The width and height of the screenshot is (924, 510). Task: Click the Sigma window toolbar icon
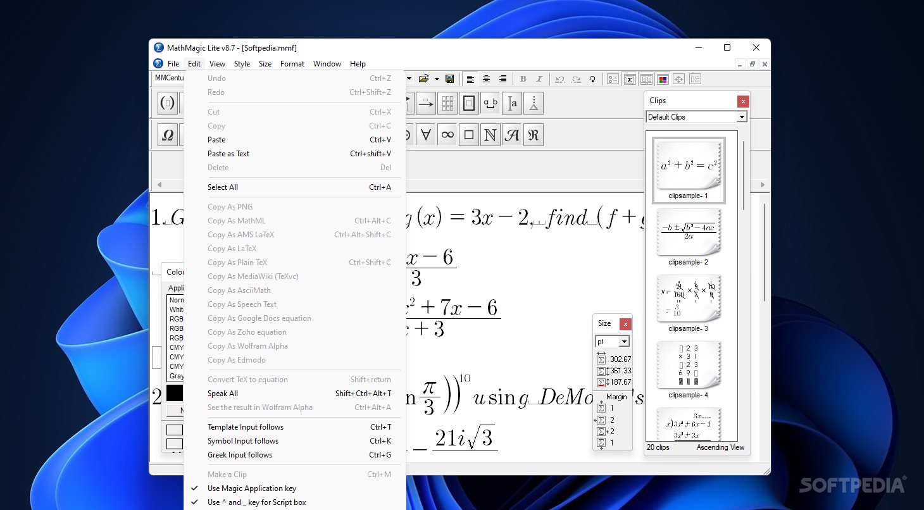pos(630,79)
